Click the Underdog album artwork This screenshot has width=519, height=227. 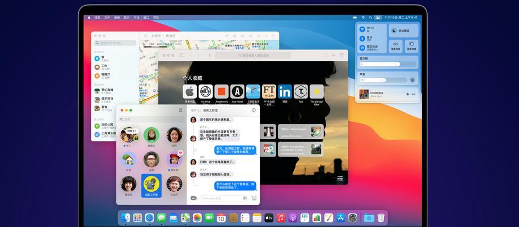[x=364, y=94]
